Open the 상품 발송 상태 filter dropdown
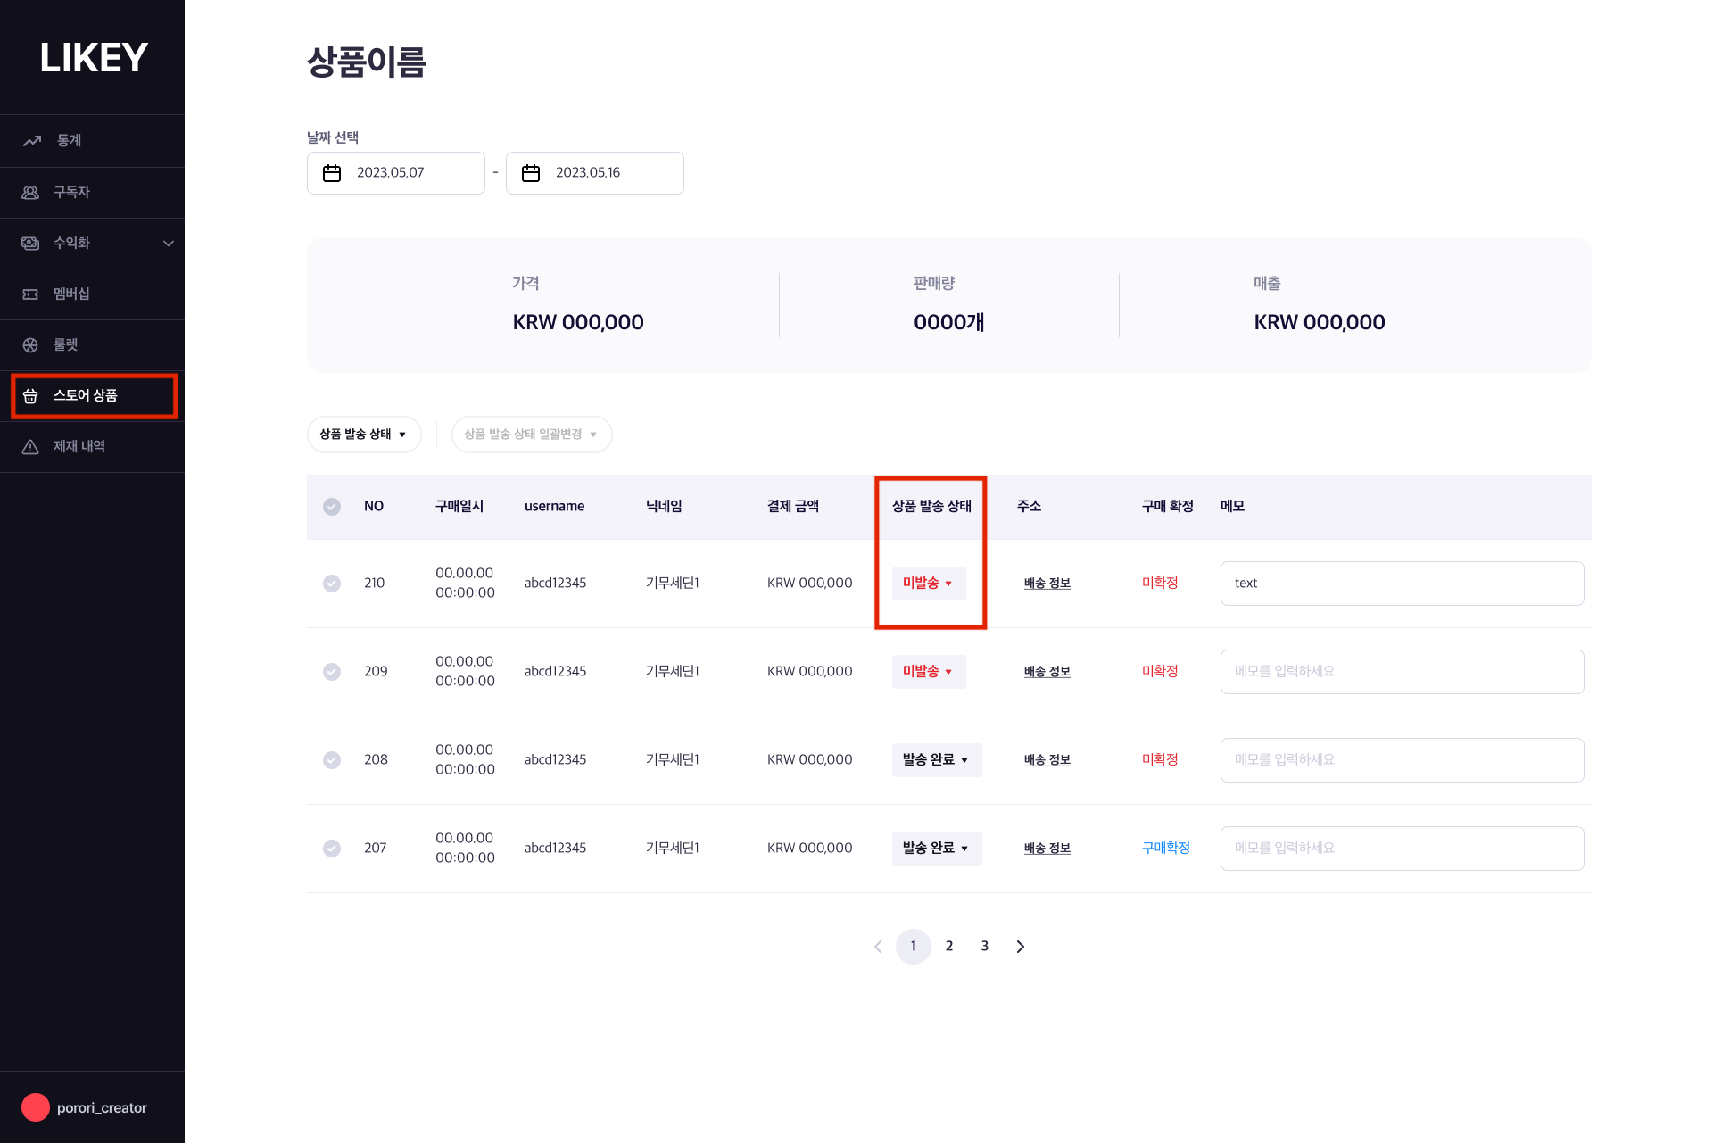 (x=364, y=435)
